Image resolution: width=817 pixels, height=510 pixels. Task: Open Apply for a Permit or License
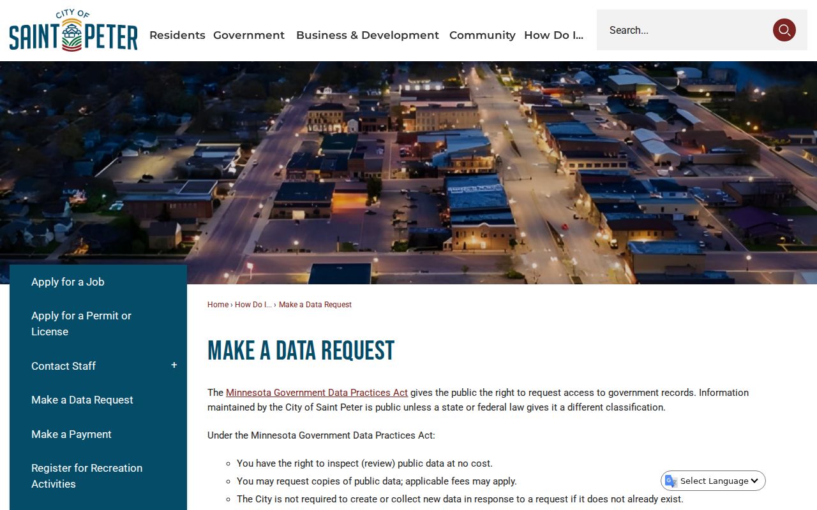coord(81,324)
